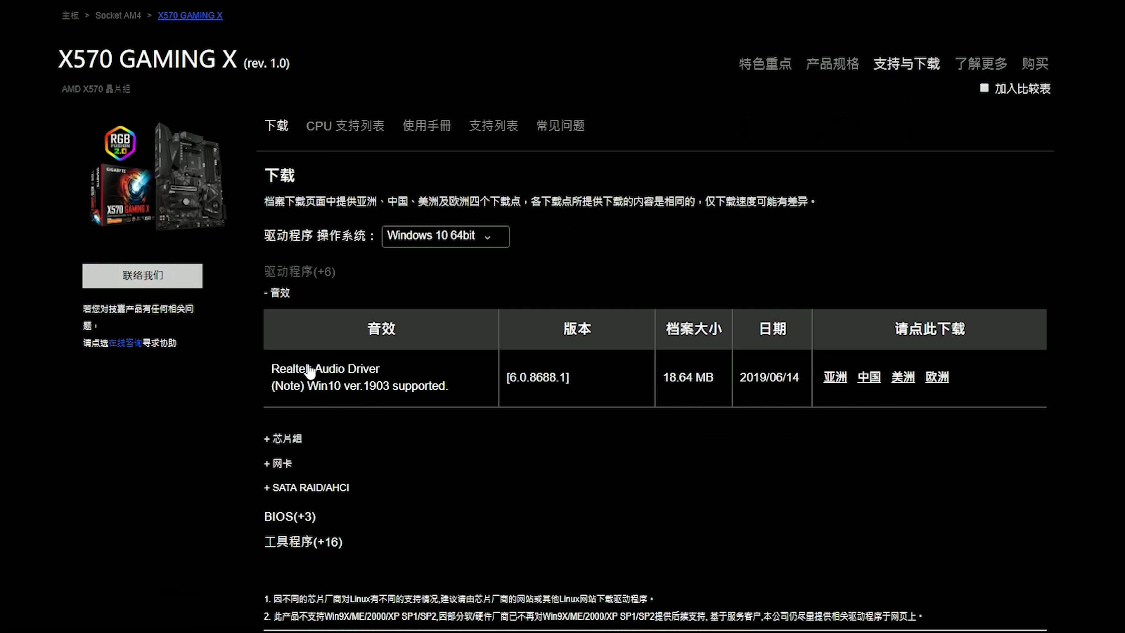Image resolution: width=1125 pixels, height=633 pixels.
Task: Expand the BIOS(+3) section
Action: coord(290,516)
